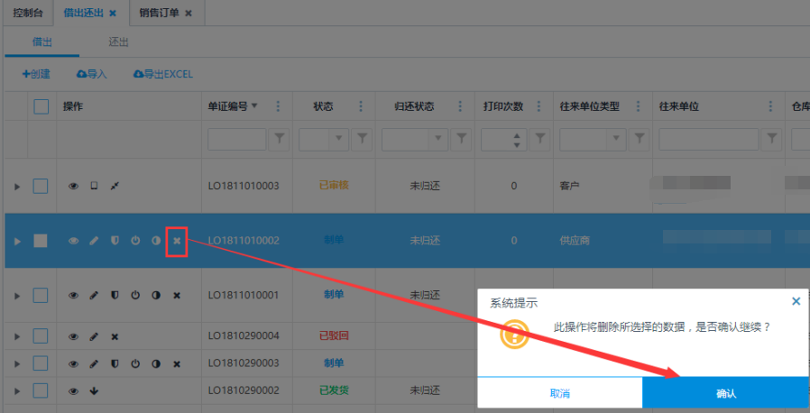The height and width of the screenshot is (413, 810).
Task: Expand the row LO1811010003 detail arrow
Action: point(16,186)
